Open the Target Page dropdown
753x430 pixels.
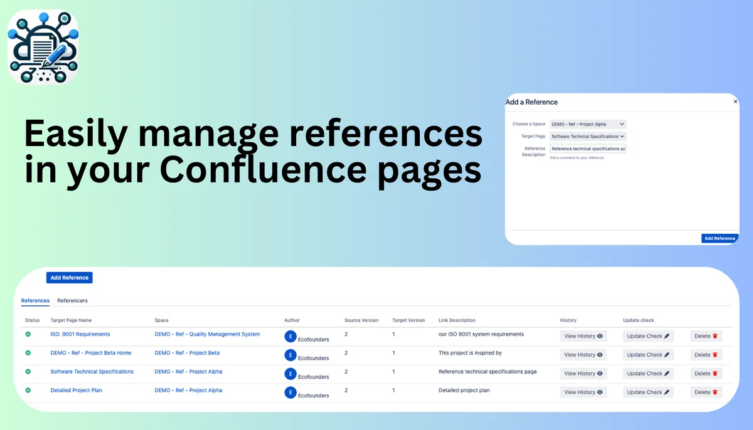point(588,136)
